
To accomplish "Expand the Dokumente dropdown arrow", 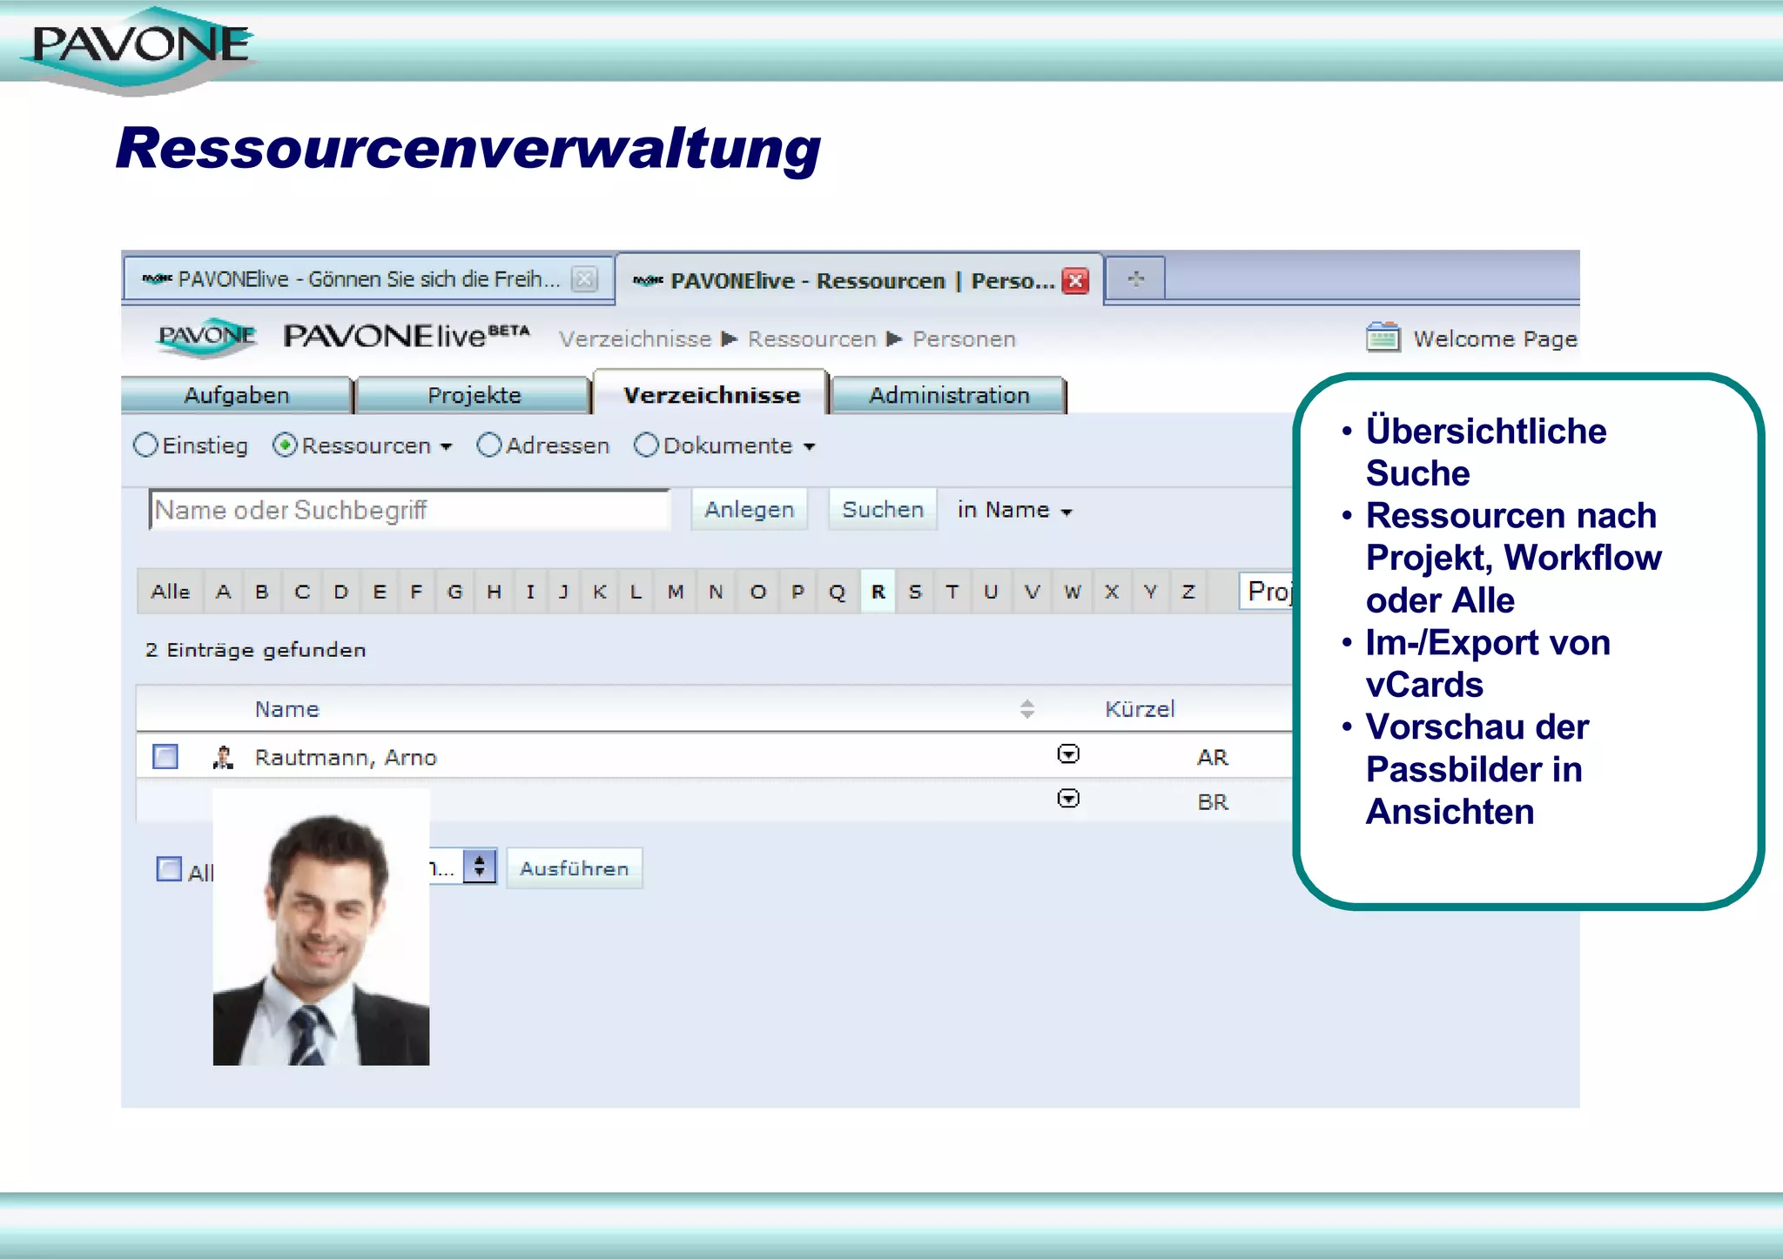I will (x=809, y=447).
